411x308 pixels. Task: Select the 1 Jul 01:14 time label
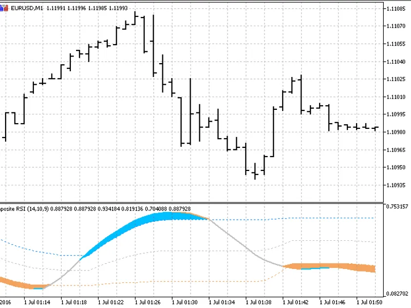pyautogui.click(x=37, y=302)
